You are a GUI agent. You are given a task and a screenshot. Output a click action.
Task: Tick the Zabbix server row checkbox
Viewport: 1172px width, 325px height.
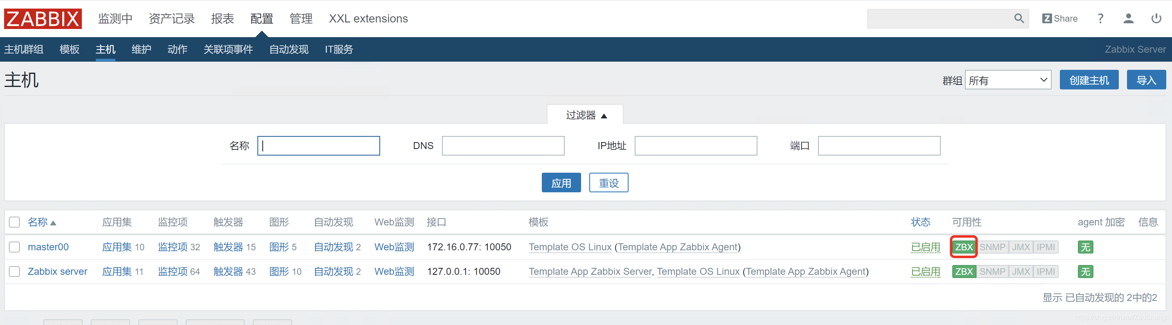15,272
